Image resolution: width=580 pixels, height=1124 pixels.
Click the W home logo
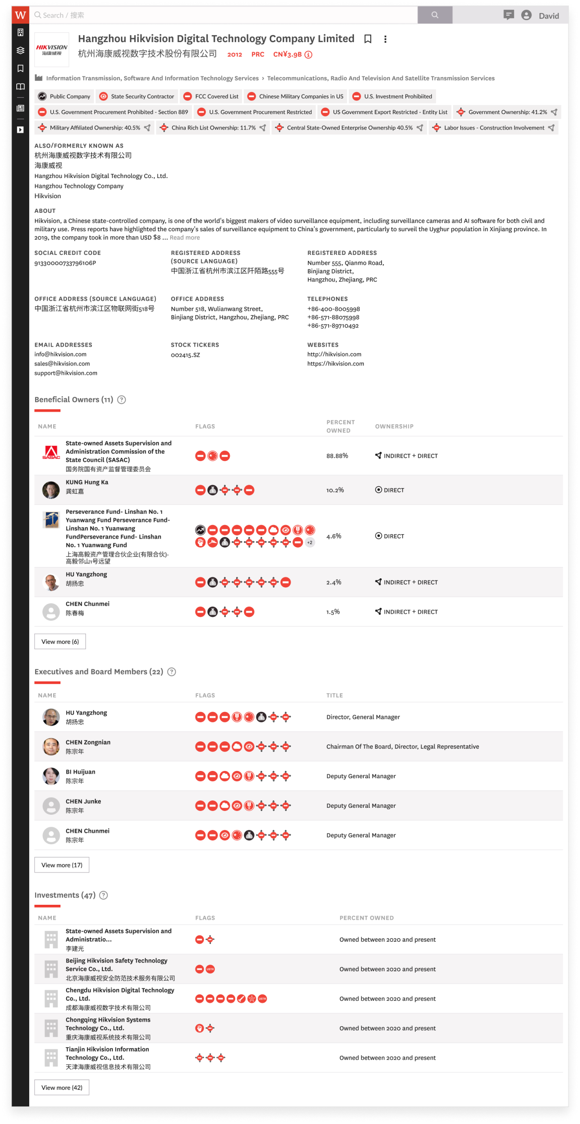[20, 15]
